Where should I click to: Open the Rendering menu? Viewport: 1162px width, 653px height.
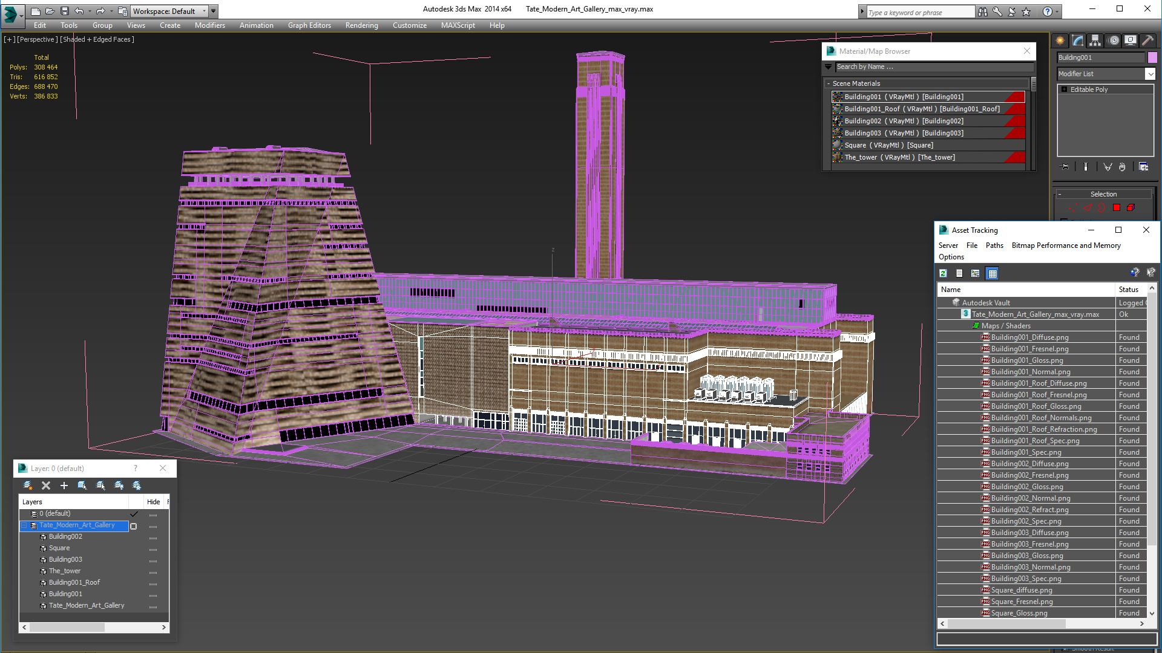[361, 25]
